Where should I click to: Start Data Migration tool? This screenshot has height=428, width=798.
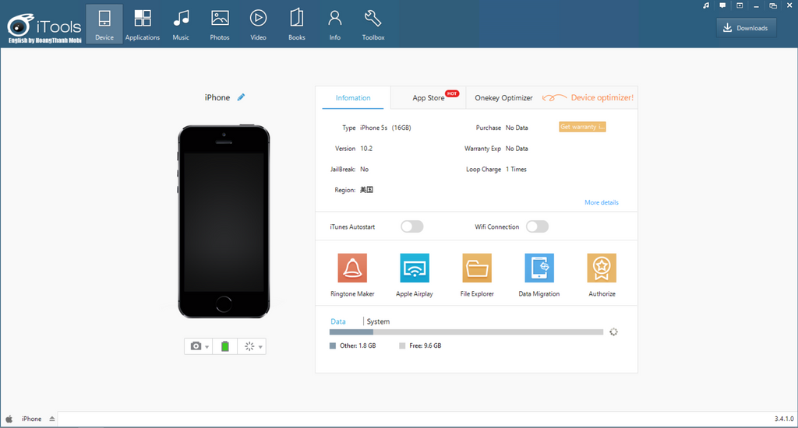coord(539,275)
